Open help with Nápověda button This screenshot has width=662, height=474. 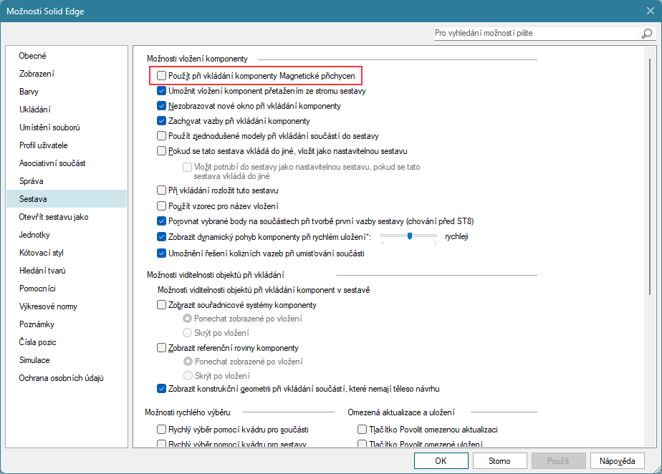(x=618, y=461)
